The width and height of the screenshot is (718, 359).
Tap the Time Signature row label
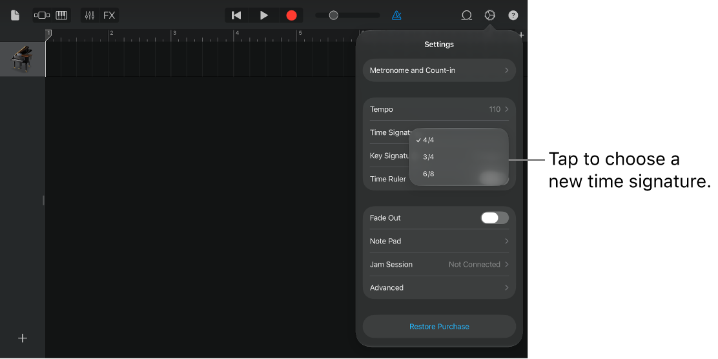point(391,132)
